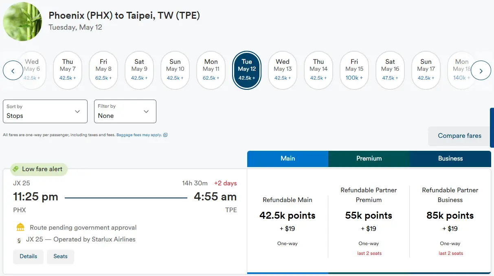Open the Sort by Stops dropdown

point(45,111)
